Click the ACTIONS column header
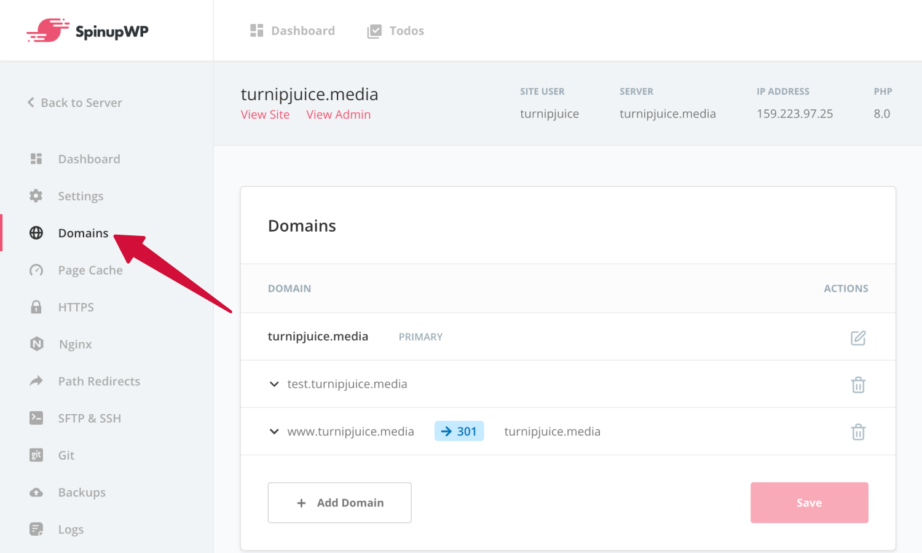The width and height of the screenshot is (922, 553). tap(846, 288)
